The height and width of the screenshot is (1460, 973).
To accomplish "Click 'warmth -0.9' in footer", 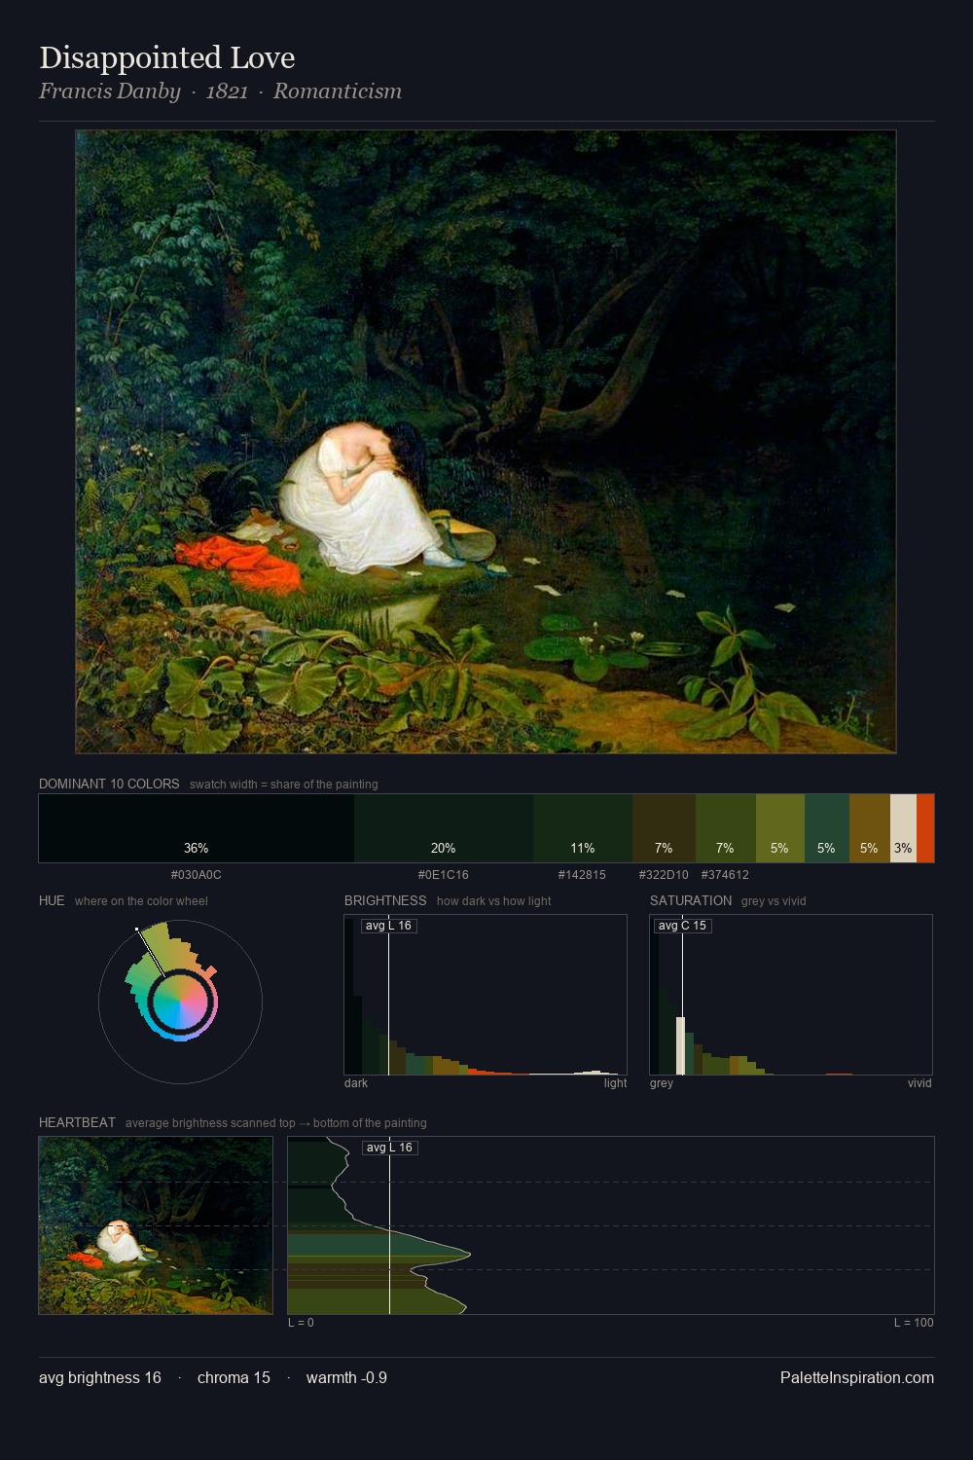I will [x=346, y=1377].
